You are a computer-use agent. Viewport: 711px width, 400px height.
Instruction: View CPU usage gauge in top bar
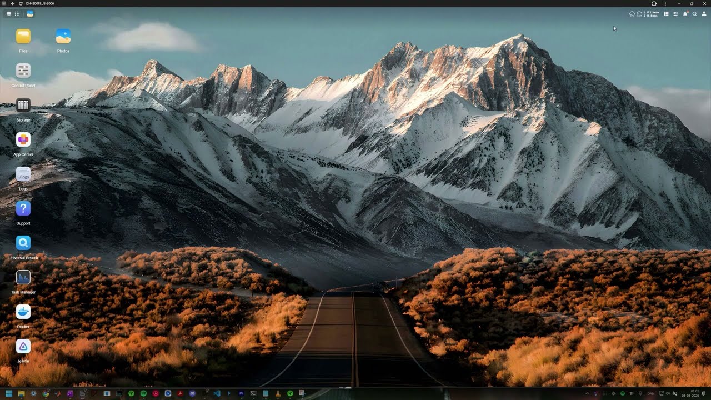coord(632,14)
